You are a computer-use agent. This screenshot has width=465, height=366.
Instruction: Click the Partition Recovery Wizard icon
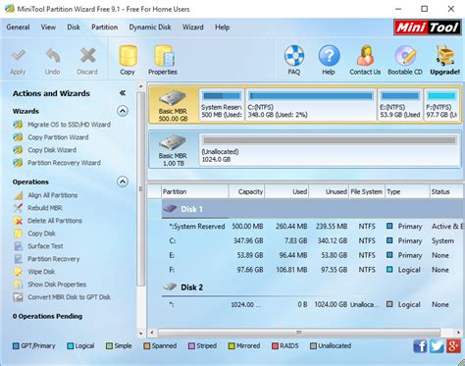[18, 163]
